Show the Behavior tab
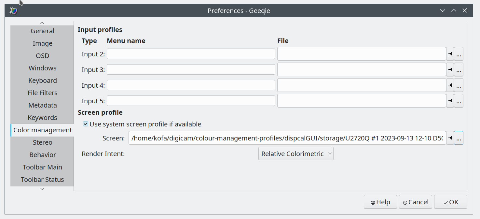This screenshot has height=219, width=480. (x=42, y=155)
